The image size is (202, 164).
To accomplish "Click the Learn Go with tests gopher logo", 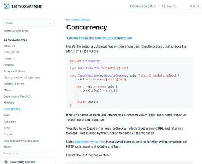I will coord(7,6).
